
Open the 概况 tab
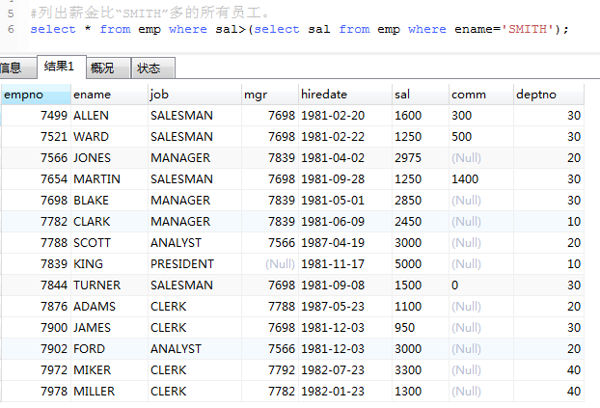click(x=108, y=68)
